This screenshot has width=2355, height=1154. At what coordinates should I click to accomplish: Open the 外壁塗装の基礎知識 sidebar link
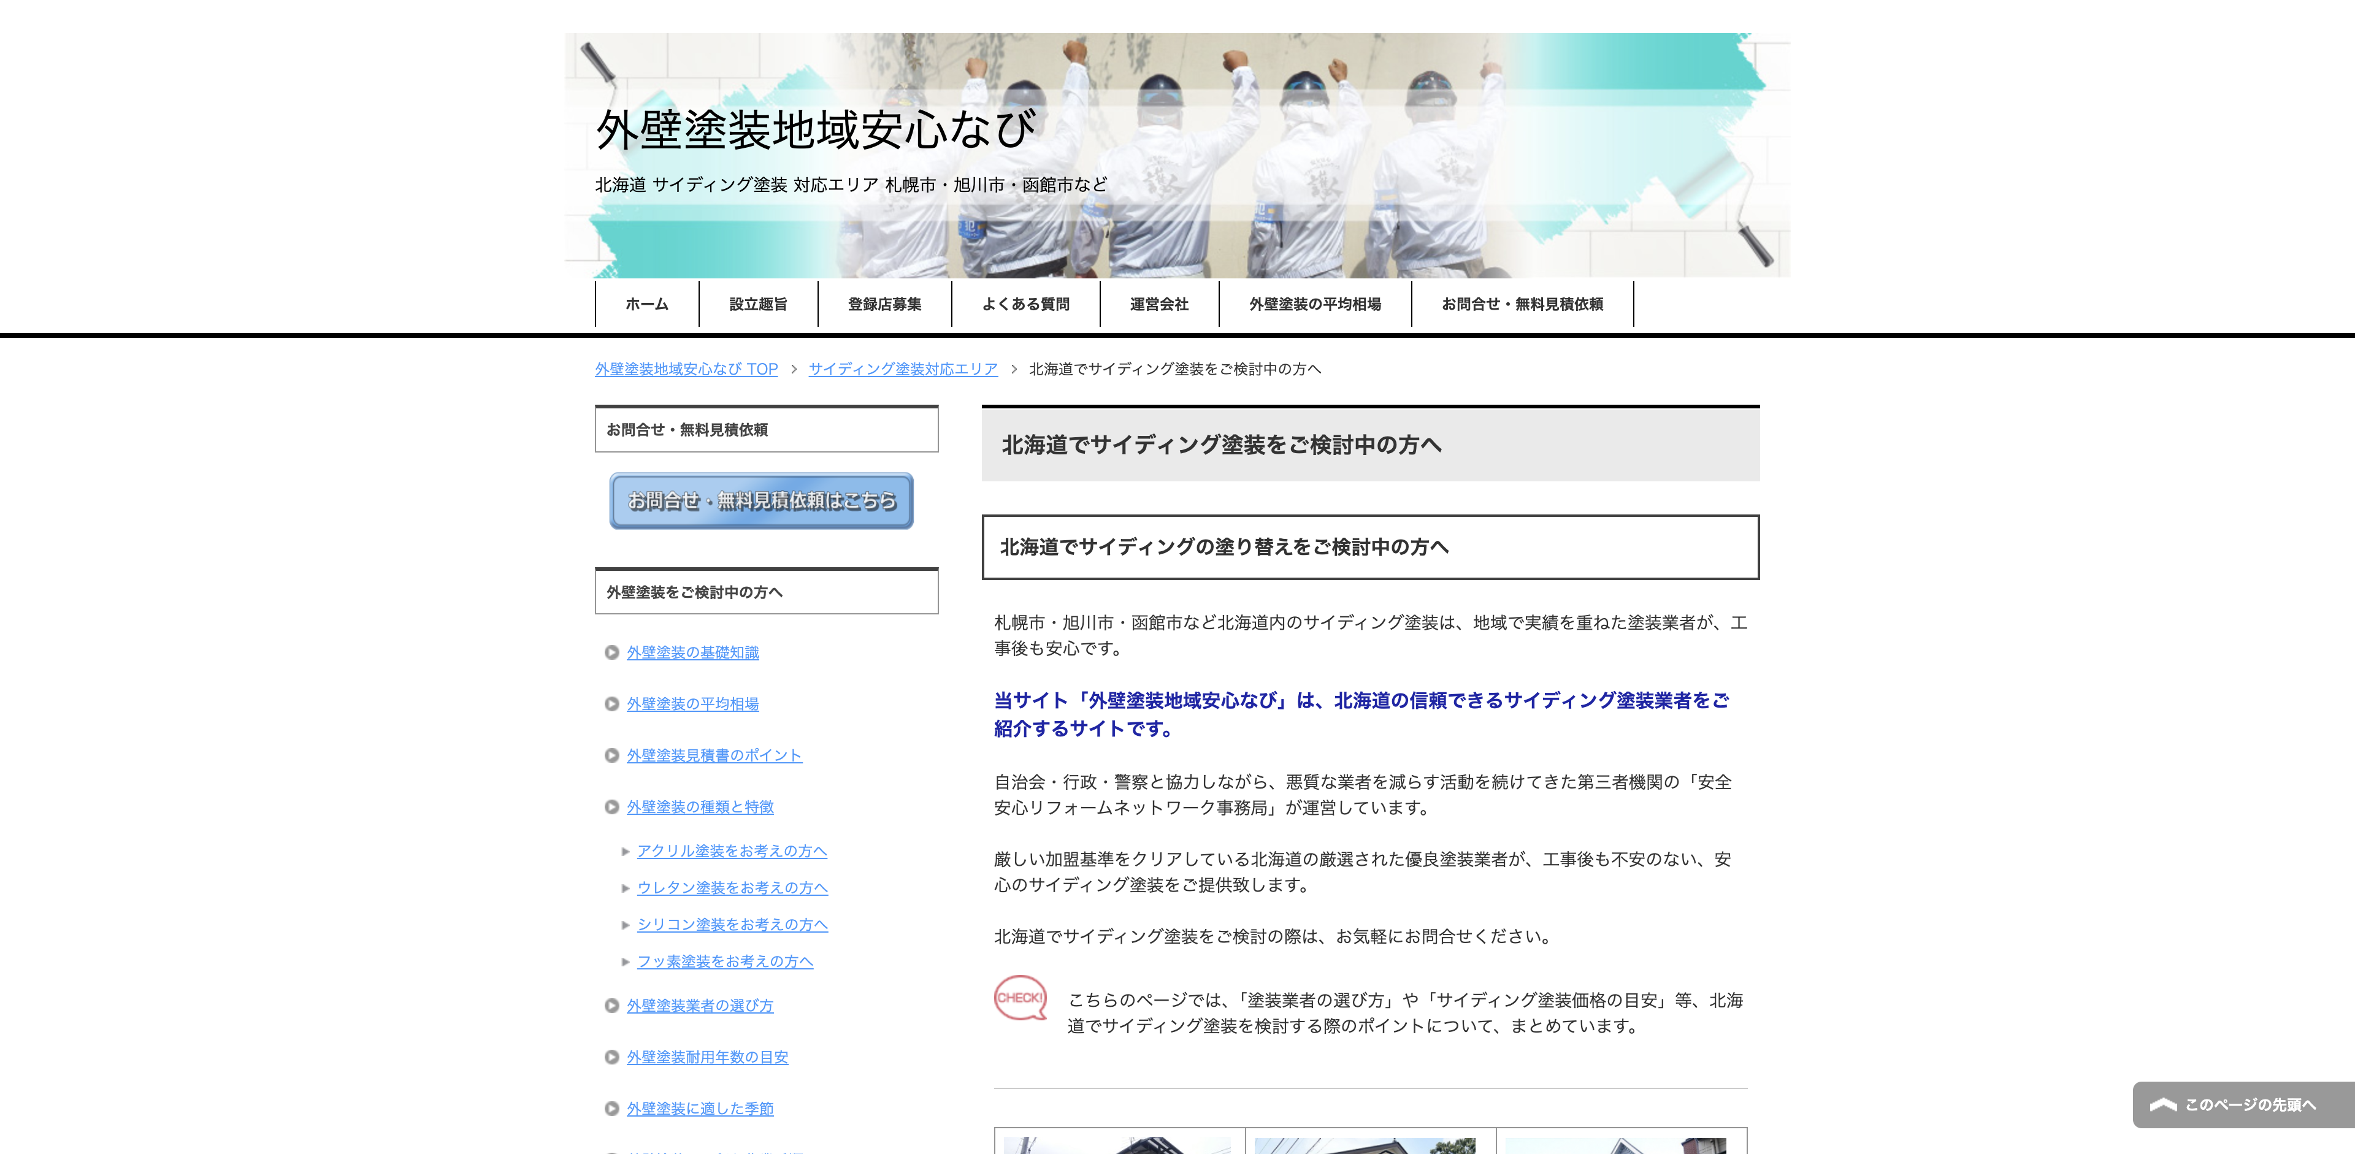click(692, 652)
